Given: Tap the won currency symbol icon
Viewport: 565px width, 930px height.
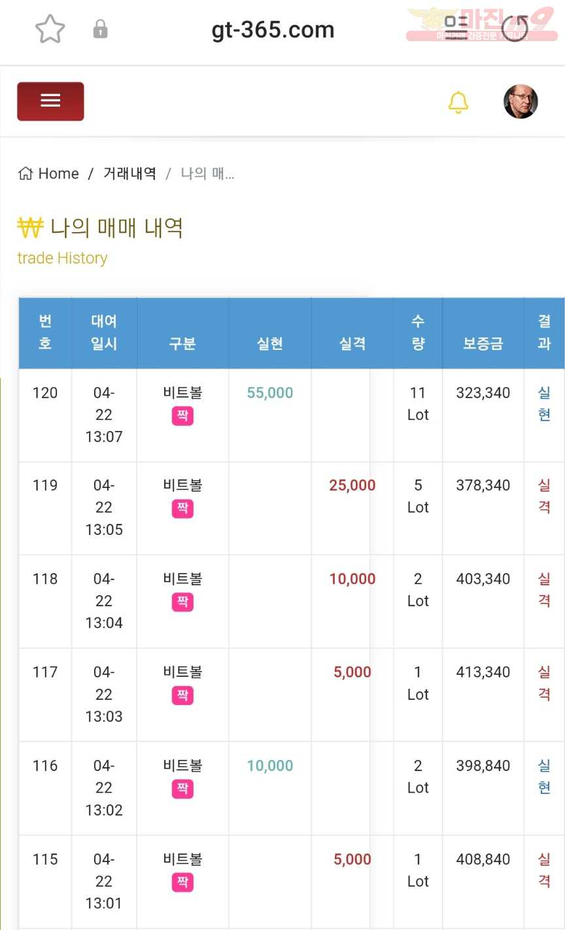Looking at the screenshot, I should (x=30, y=228).
